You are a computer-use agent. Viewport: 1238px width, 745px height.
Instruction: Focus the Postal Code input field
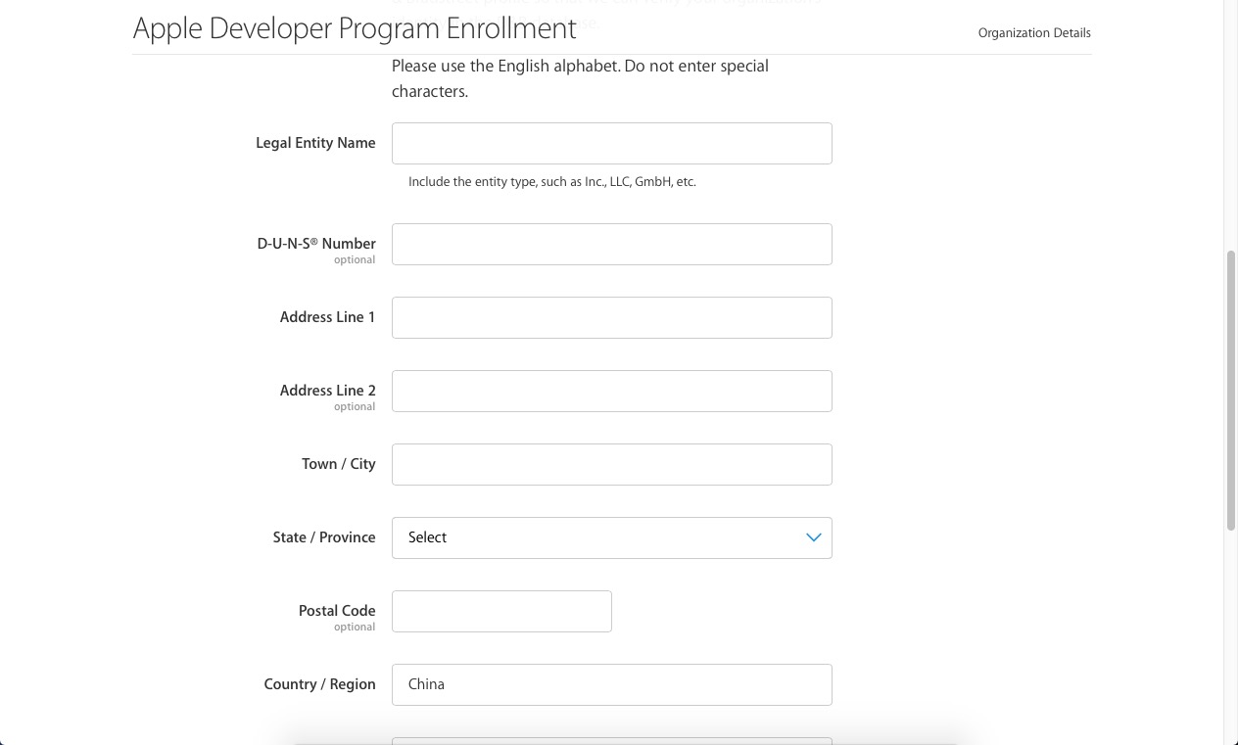point(501,611)
